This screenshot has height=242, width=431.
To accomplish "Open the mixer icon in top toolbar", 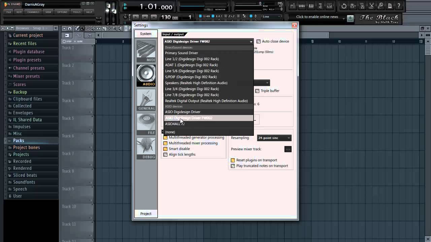I will (329, 6).
